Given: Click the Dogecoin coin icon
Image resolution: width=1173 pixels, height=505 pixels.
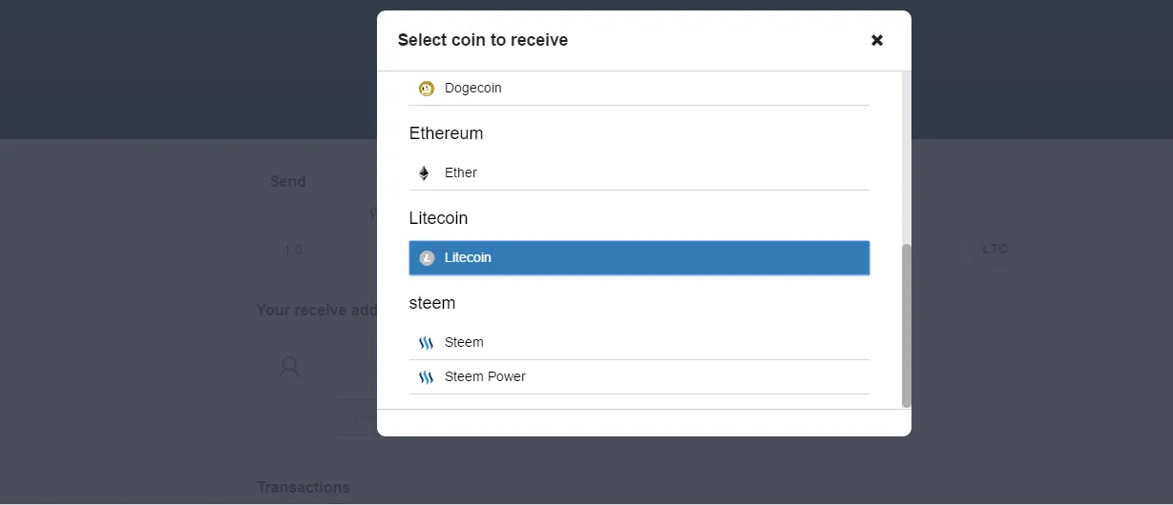Looking at the screenshot, I should (x=427, y=89).
